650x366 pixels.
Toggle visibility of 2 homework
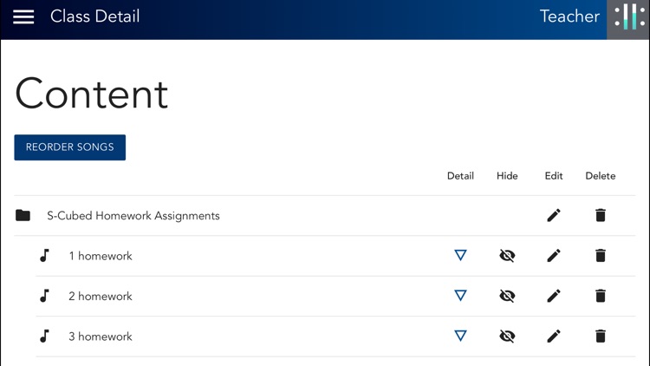click(507, 296)
